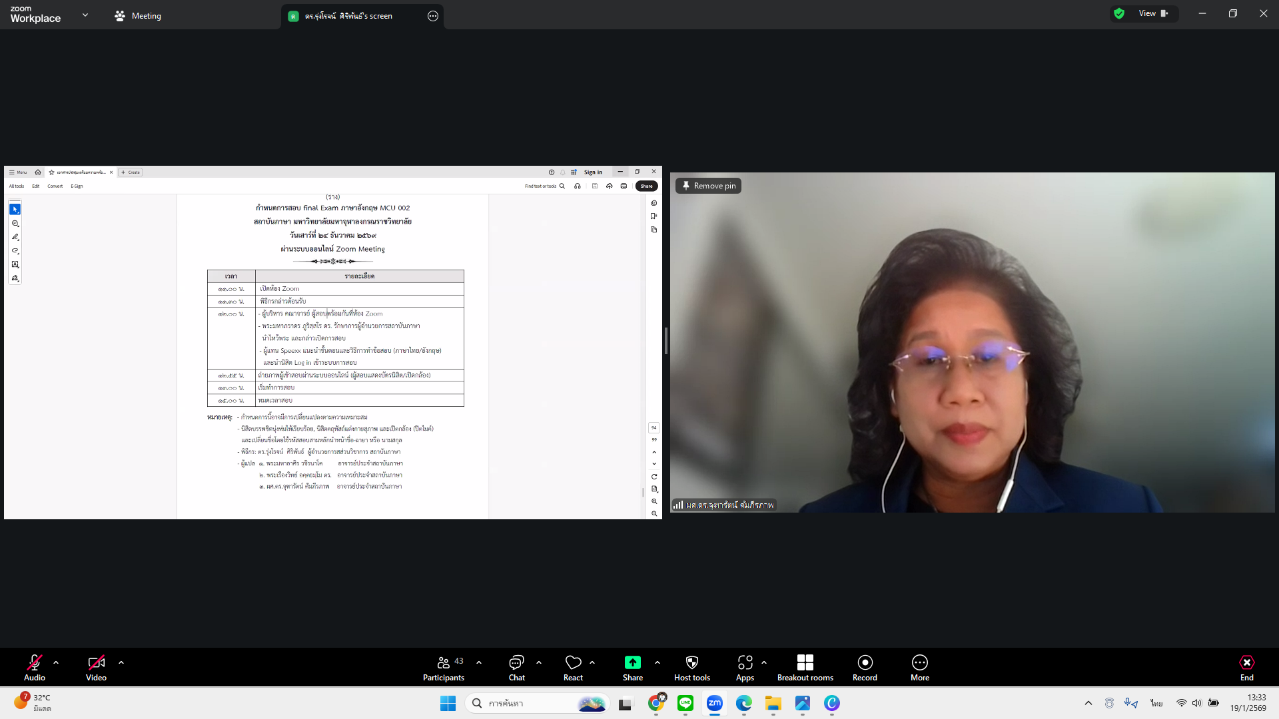The width and height of the screenshot is (1279, 719).
Task: Turn on the camera Video button
Action: coord(96,668)
